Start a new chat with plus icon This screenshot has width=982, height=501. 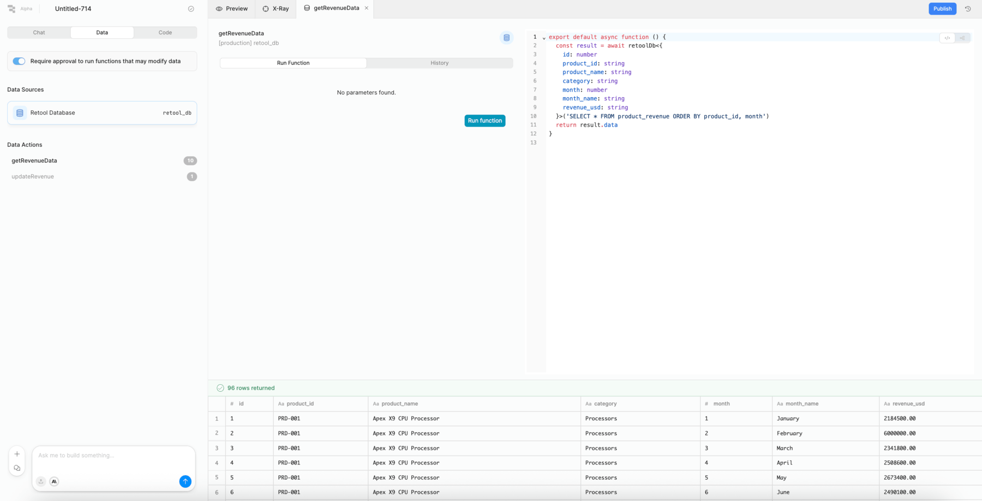(17, 454)
